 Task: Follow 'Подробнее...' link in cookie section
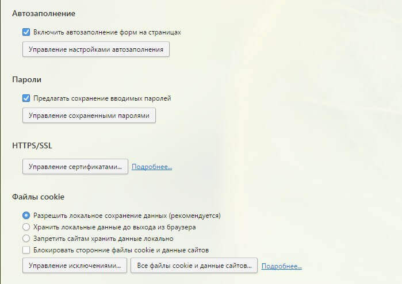[281, 266]
